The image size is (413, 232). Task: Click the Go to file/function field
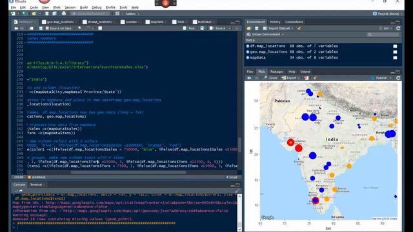tap(90, 14)
